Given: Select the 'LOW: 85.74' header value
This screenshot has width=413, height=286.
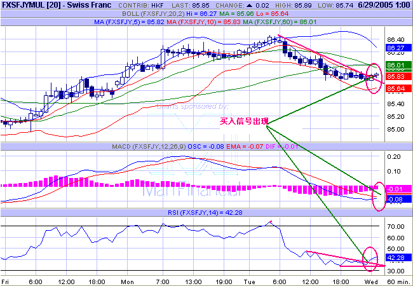Looking at the screenshot, I should [335, 5].
